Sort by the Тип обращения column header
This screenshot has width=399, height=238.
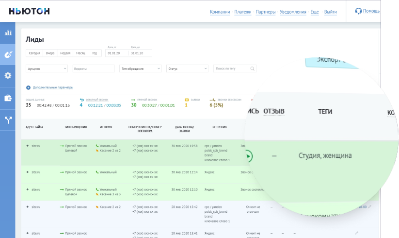76,127
